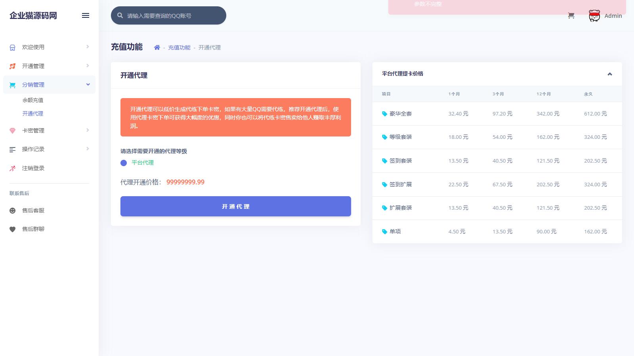Viewport: 634px width, 356px height.
Task: Click the blue 开通代理 button
Action: [x=236, y=206]
